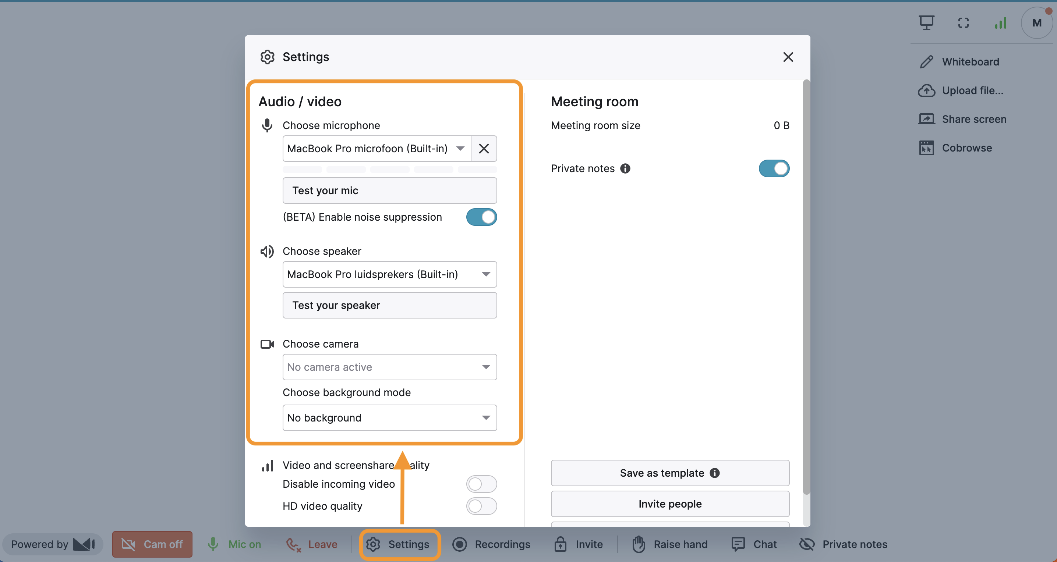The width and height of the screenshot is (1057, 562).
Task: Open the No background mode dropdown
Action: (x=389, y=418)
